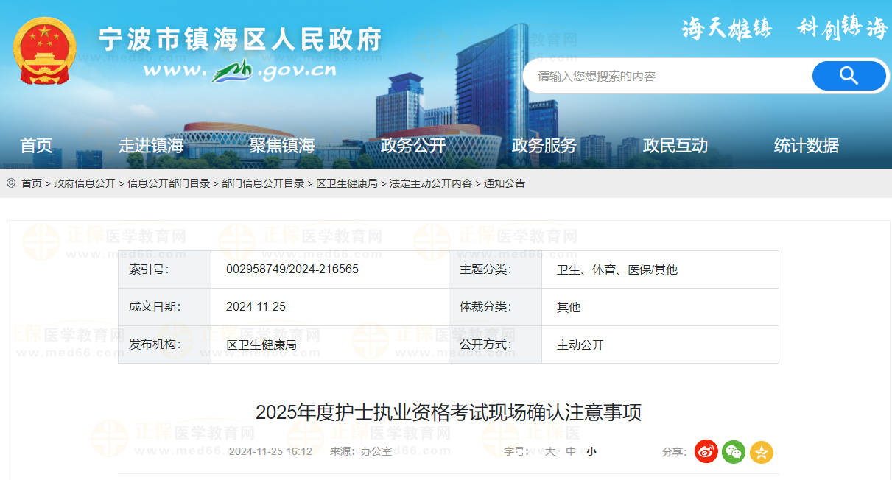Set font size to 中

pyautogui.click(x=571, y=452)
